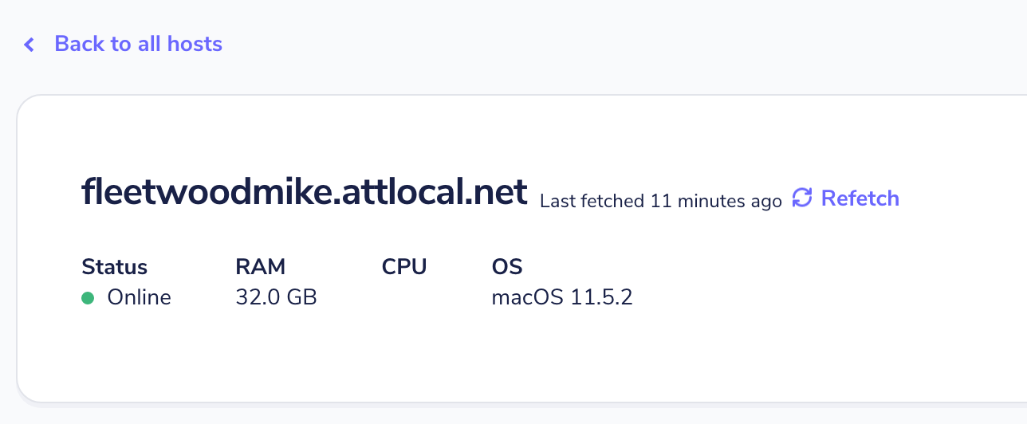Viewport: 1027px width, 424px height.
Task: Click the RAM column label
Action: point(261,267)
